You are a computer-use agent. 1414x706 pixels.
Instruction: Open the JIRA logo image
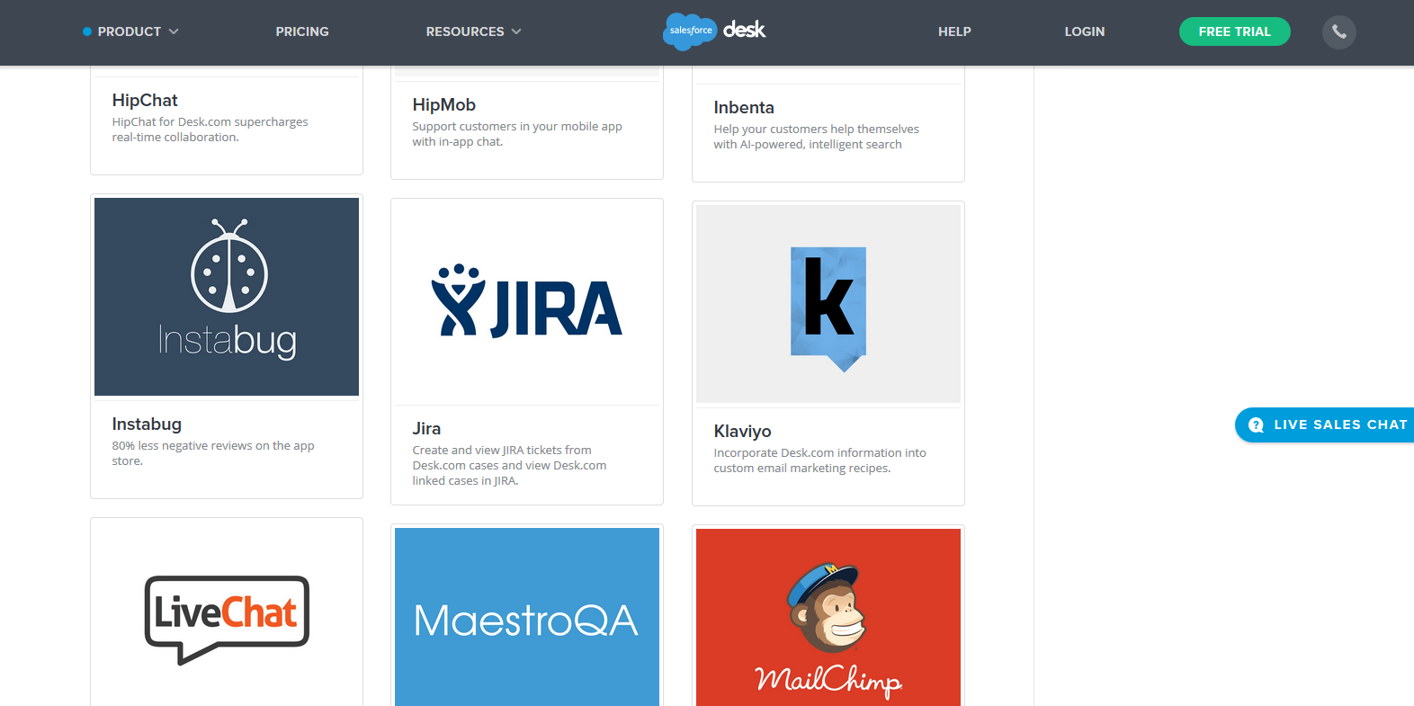tap(527, 302)
